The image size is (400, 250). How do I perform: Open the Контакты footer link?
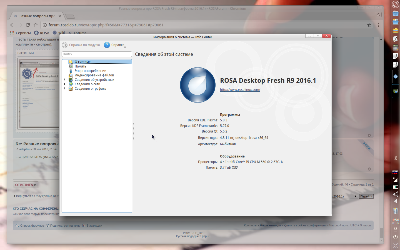(251, 225)
